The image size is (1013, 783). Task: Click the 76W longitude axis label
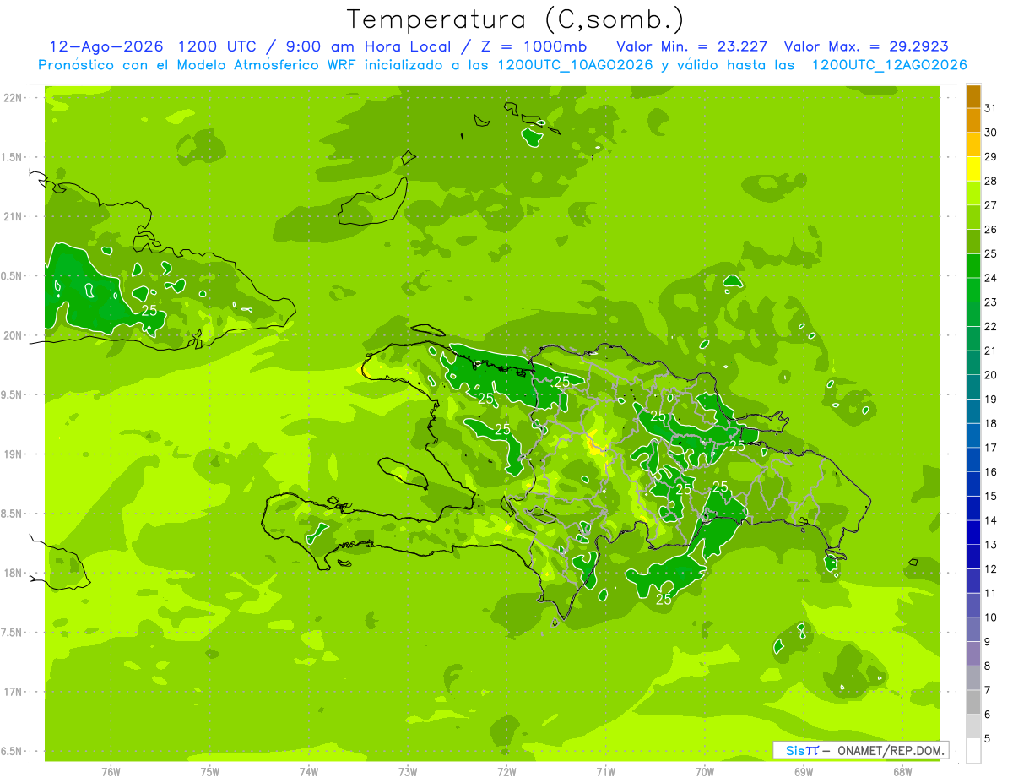(x=111, y=771)
